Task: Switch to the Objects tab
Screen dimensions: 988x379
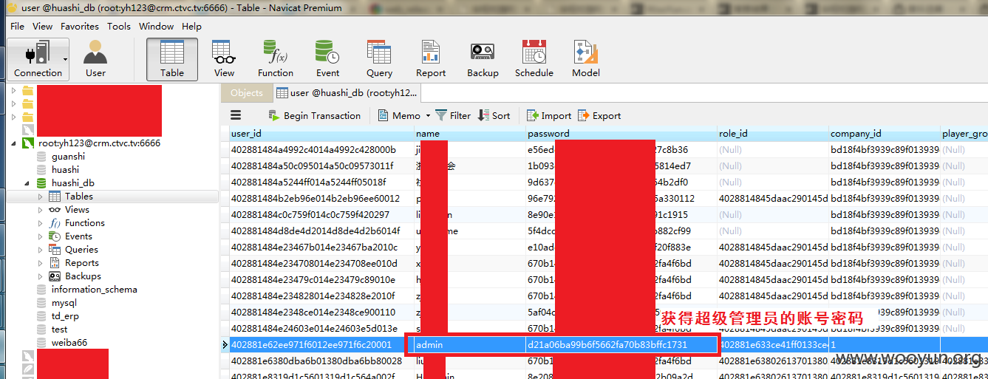Action: point(247,93)
